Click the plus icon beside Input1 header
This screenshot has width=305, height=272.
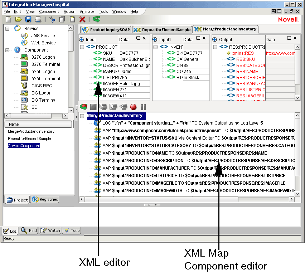[155, 40]
